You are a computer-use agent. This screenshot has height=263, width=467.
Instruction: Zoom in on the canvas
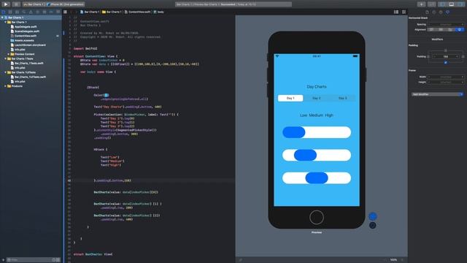pos(402,260)
